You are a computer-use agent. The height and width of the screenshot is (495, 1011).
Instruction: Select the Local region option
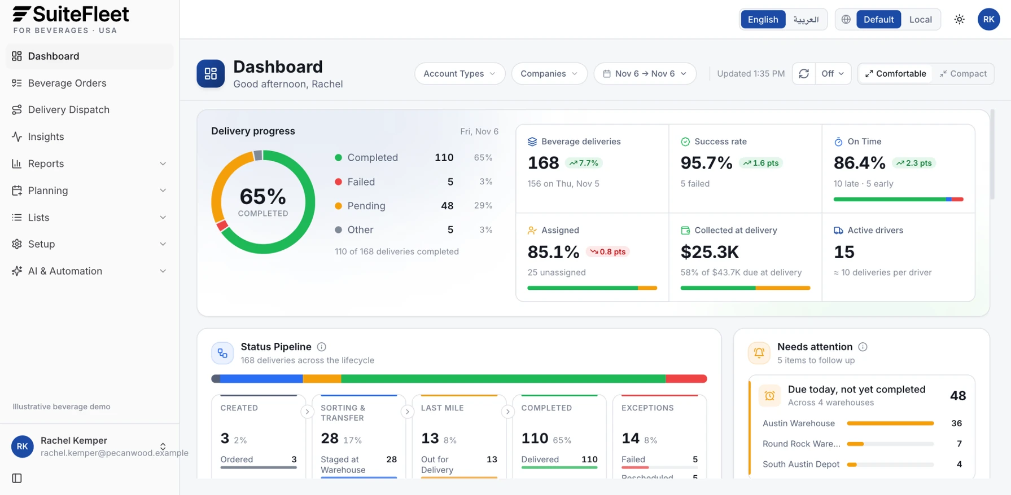pos(920,20)
